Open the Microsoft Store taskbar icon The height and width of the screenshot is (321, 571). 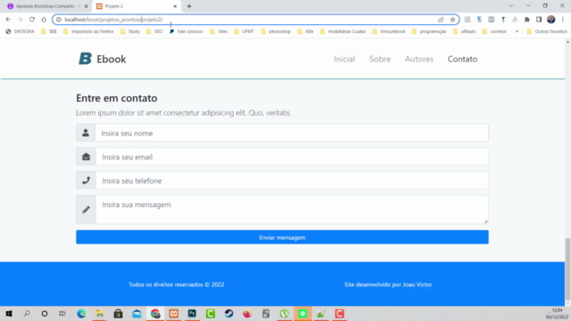click(118, 313)
